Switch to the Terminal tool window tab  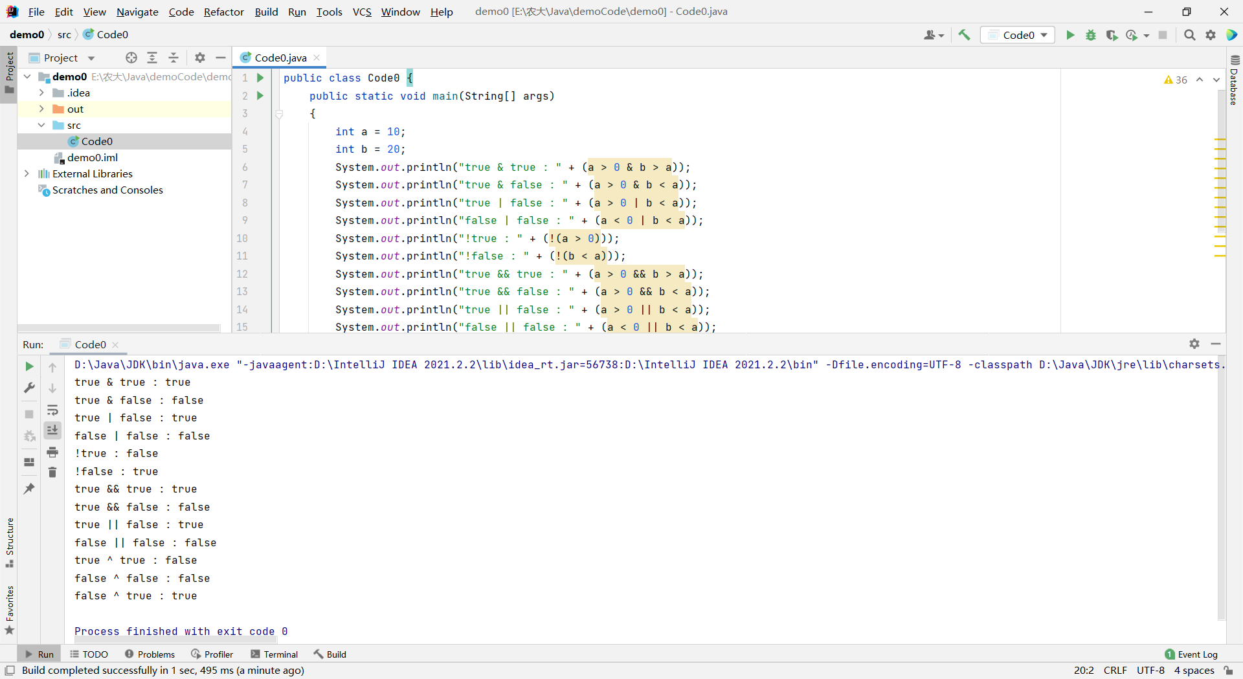pyautogui.click(x=274, y=654)
